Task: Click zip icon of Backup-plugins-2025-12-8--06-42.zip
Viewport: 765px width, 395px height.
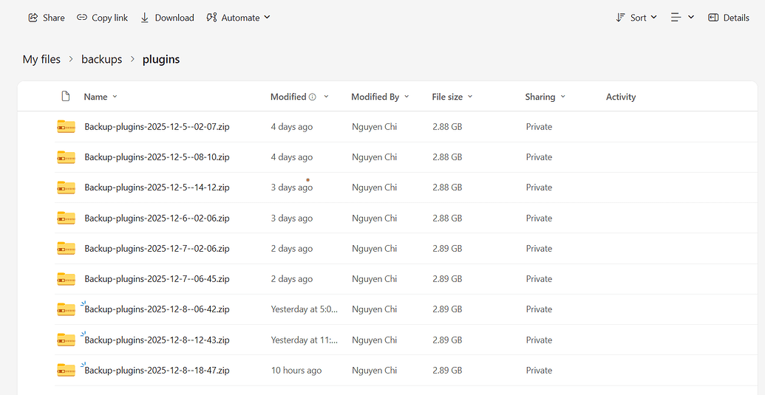Action: [x=66, y=309]
